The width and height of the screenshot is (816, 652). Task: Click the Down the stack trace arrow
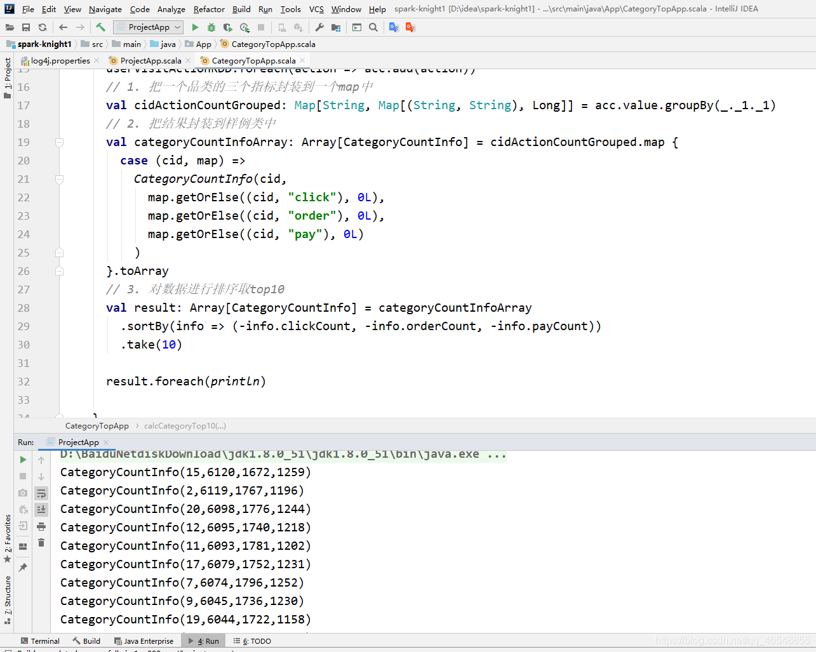[41, 477]
